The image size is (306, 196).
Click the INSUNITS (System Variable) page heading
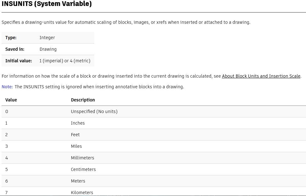pyautogui.click(x=47, y=4)
